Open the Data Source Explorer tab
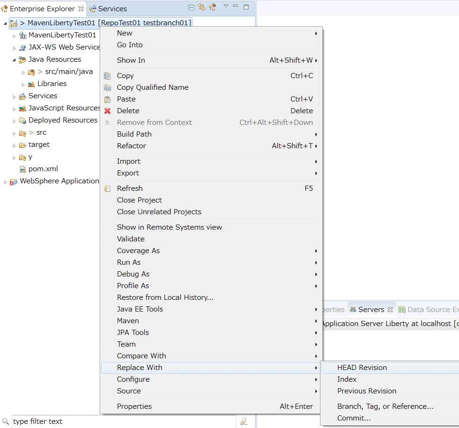This screenshot has width=459, height=428. tap(429, 310)
